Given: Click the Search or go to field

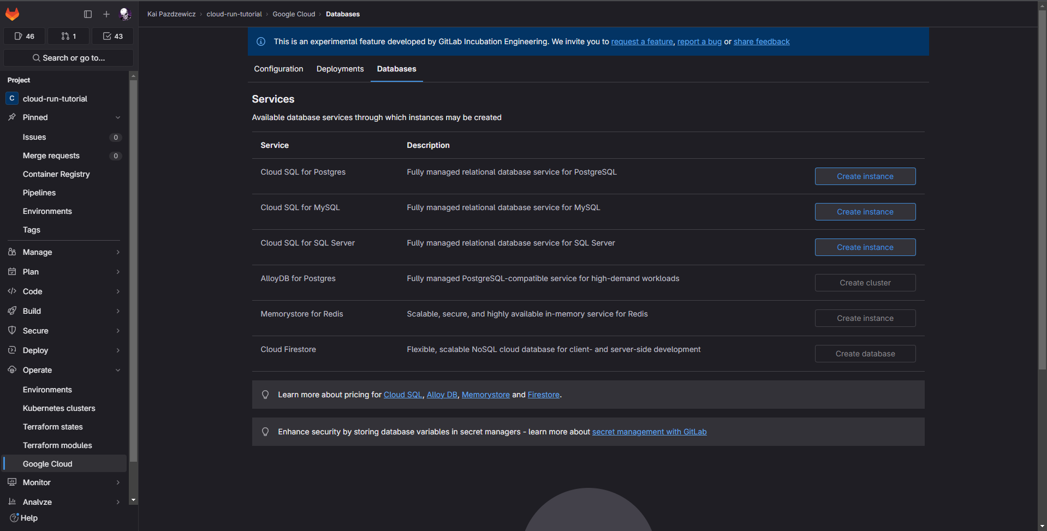Looking at the screenshot, I should click(x=69, y=58).
